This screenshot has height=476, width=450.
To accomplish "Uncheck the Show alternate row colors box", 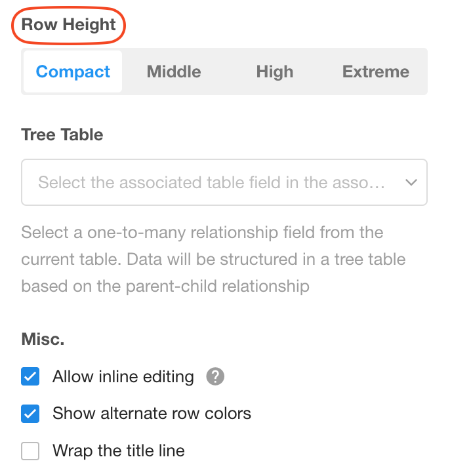I will tap(30, 414).
